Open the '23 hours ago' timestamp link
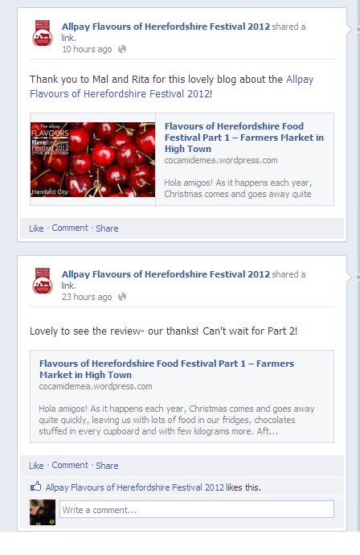This screenshot has width=360, height=555. [87, 297]
